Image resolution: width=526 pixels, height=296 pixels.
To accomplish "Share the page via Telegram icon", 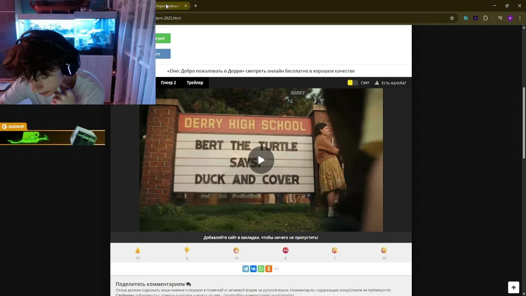I will point(246,269).
